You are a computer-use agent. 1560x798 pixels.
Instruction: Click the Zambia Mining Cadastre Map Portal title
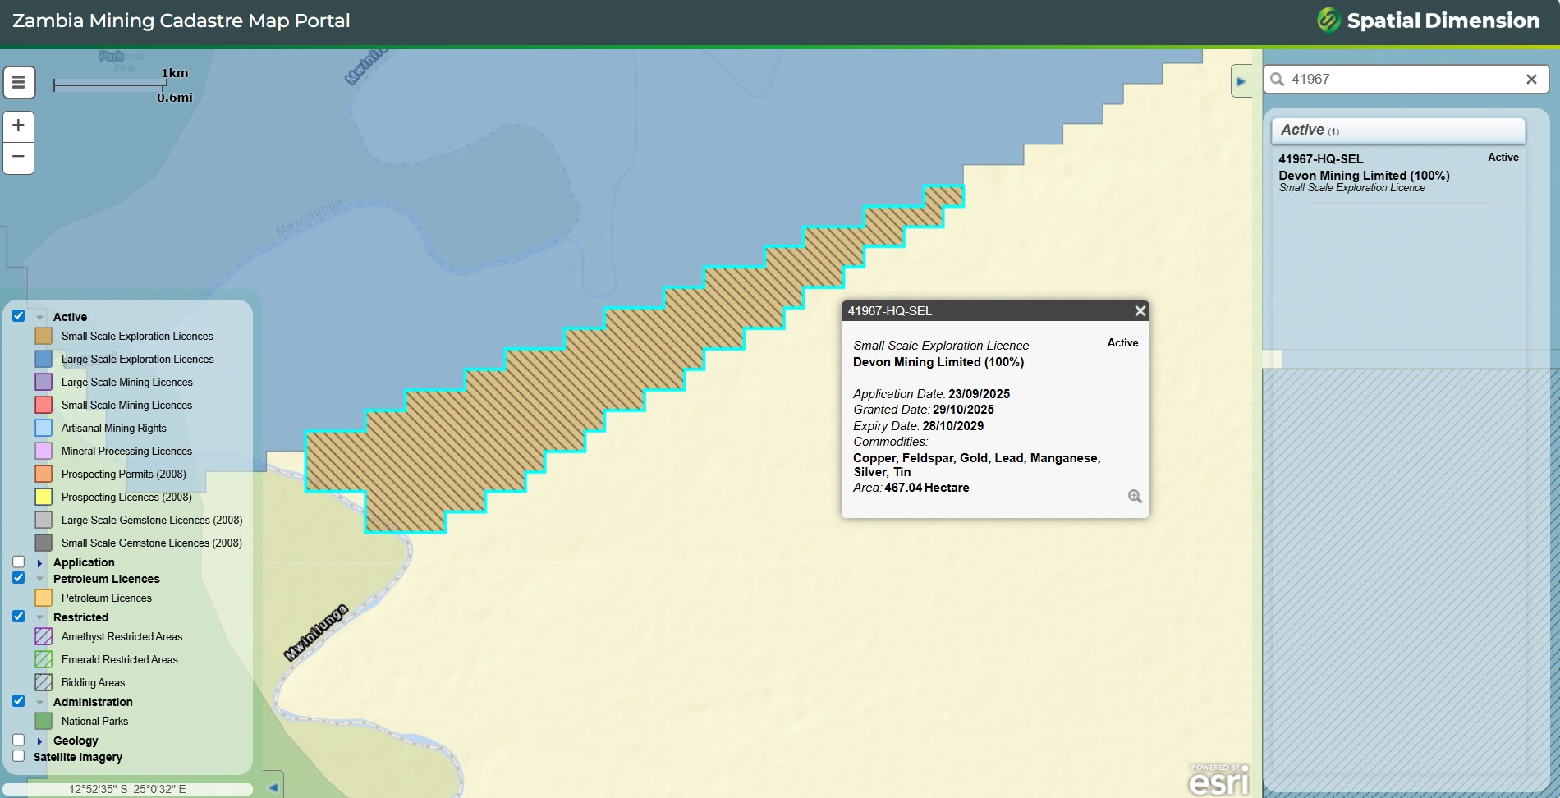click(x=181, y=21)
